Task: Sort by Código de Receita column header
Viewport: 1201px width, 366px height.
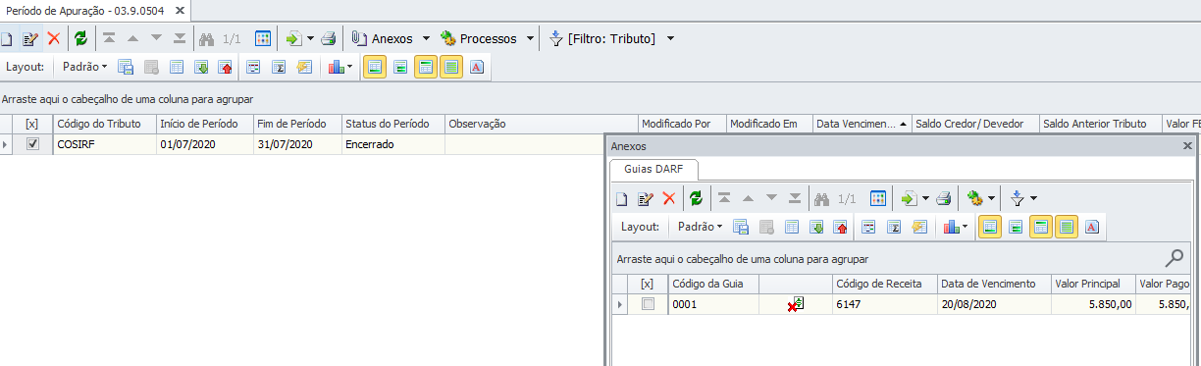Action: (x=884, y=284)
